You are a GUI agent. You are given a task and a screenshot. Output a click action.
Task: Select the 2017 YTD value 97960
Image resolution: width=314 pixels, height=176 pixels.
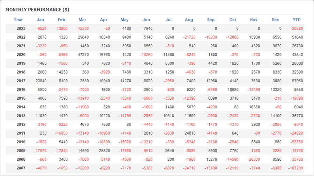click(297, 81)
